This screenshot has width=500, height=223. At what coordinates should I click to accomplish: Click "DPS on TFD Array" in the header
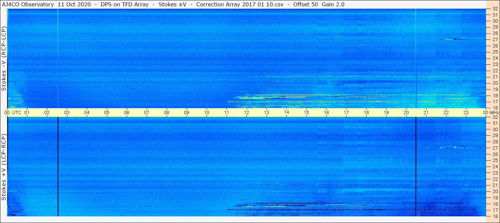click(125, 5)
